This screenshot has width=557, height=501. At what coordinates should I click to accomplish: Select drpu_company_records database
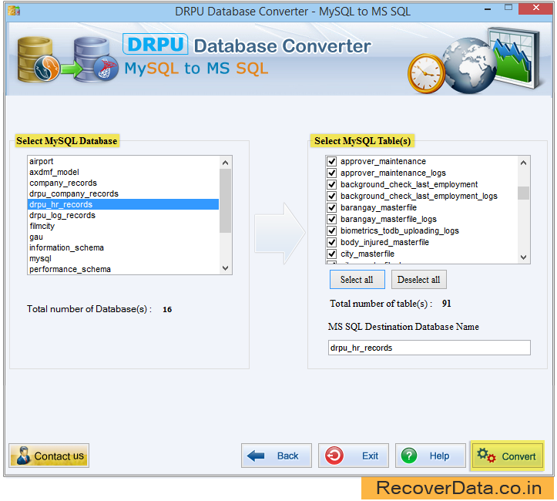tap(123, 193)
